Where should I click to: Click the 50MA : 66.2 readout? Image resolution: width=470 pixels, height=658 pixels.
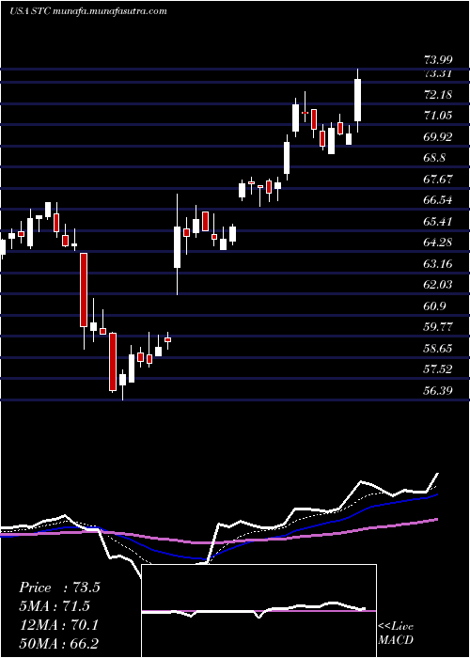pyautogui.click(x=58, y=644)
